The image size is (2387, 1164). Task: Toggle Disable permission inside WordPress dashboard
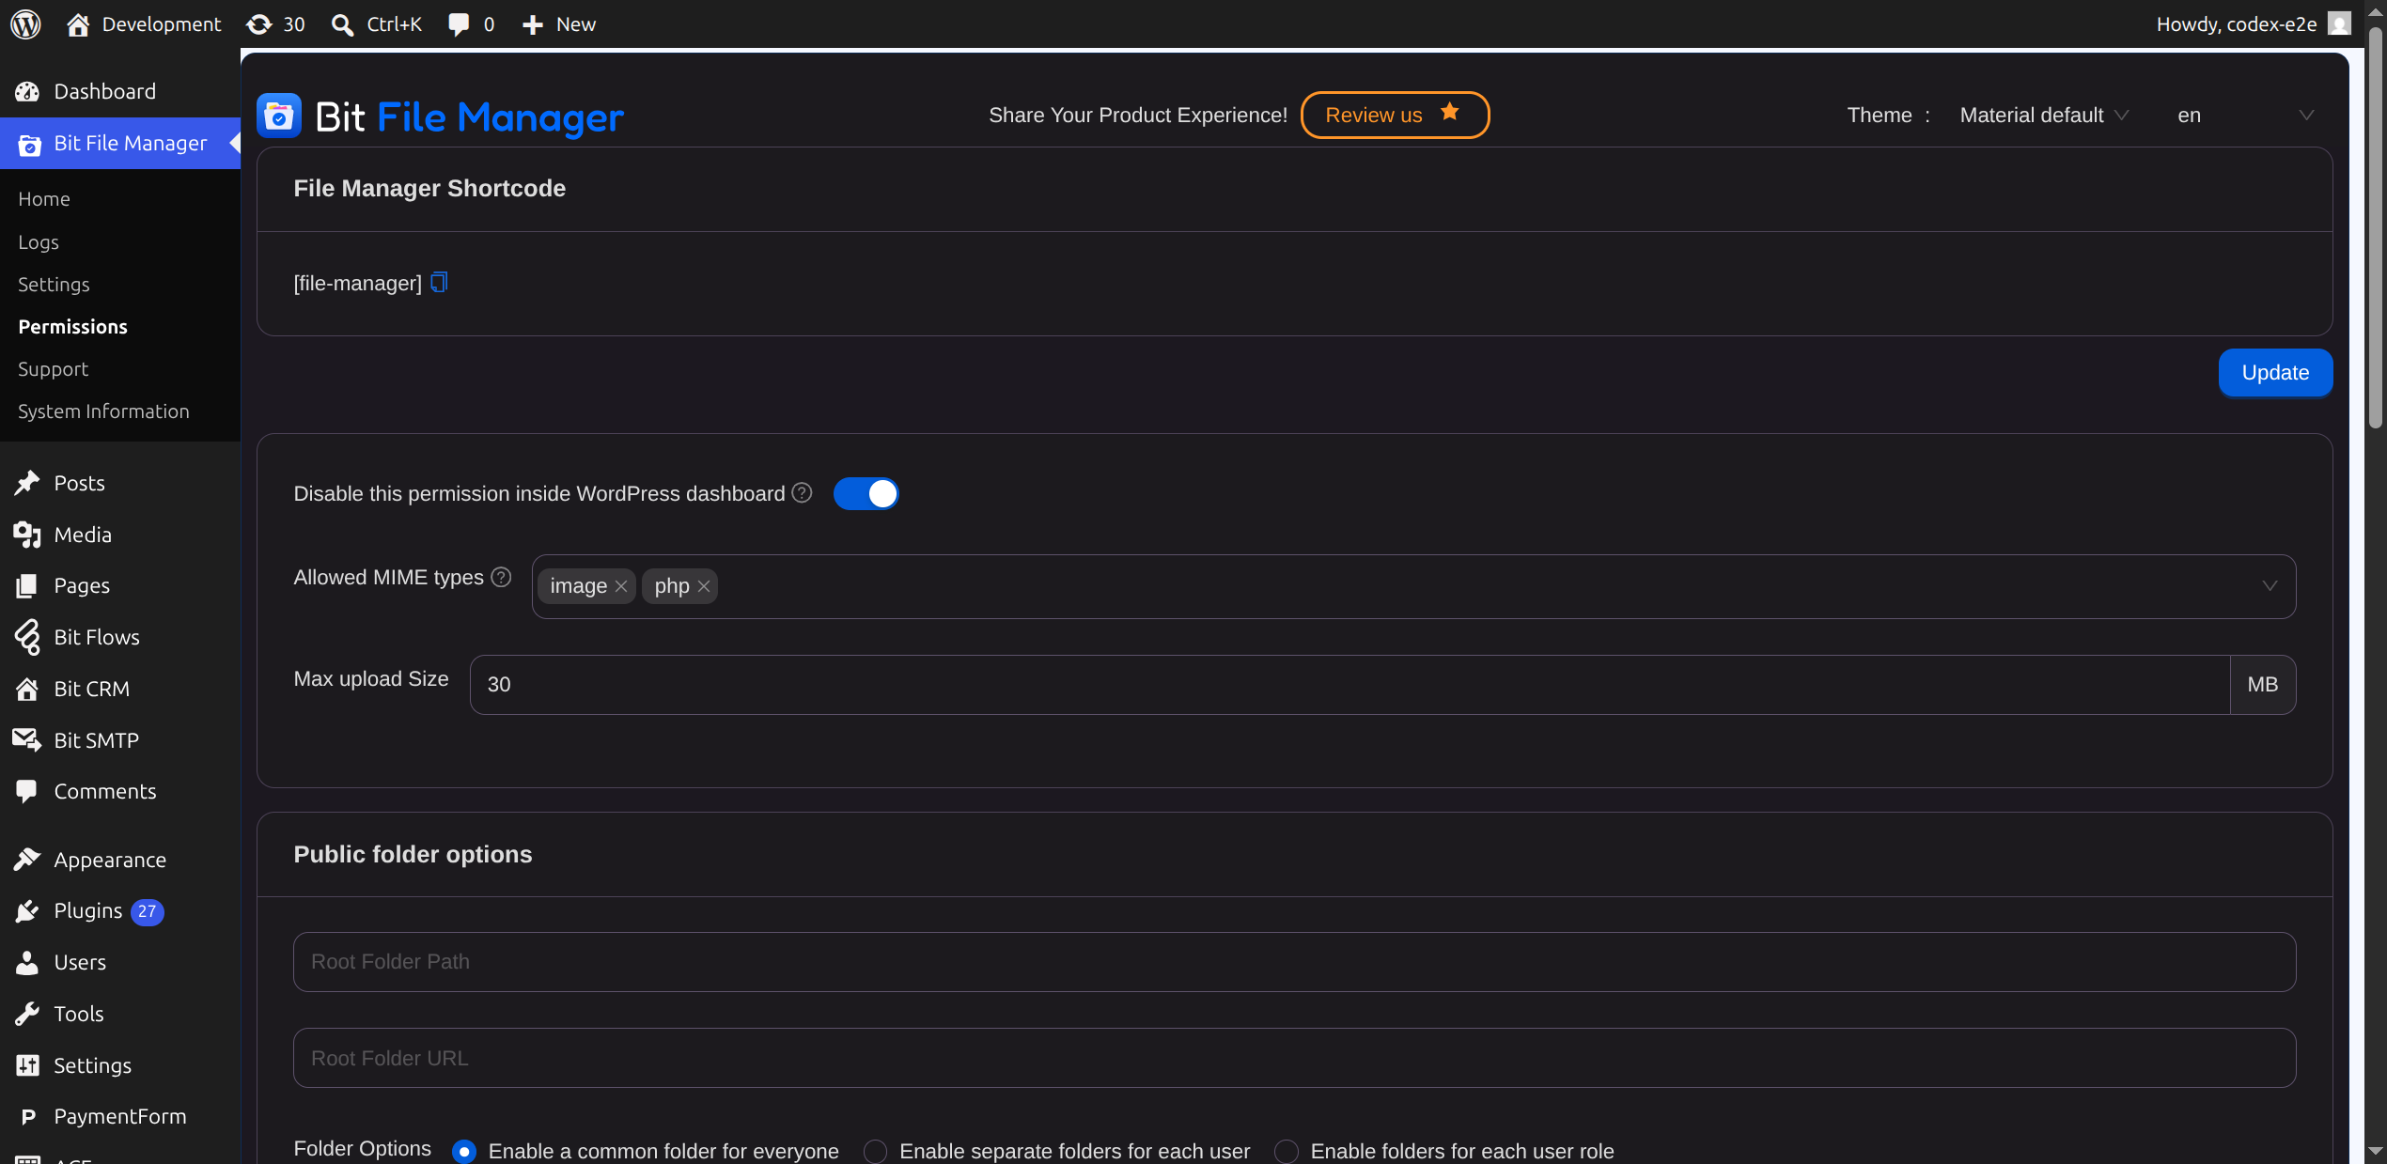(x=866, y=493)
